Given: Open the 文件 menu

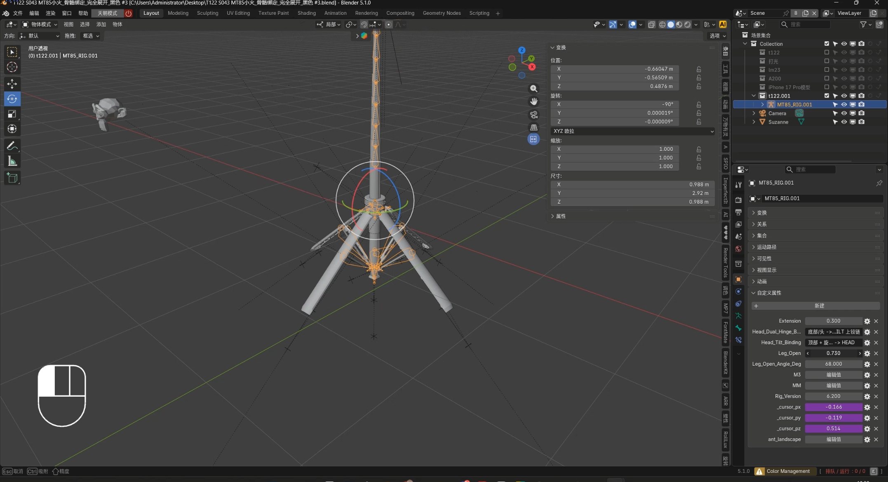Looking at the screenshot, I should click(18, 13).
